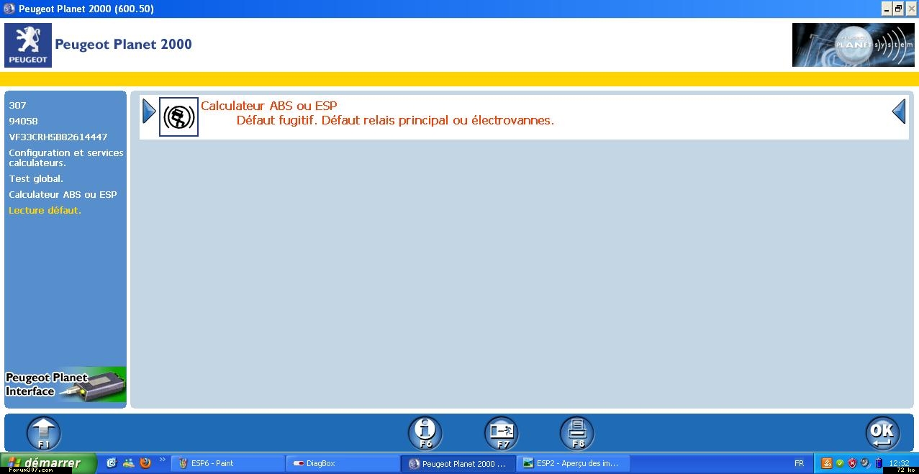
Task: Open the F6 information help button
Action: pos(425,433)
